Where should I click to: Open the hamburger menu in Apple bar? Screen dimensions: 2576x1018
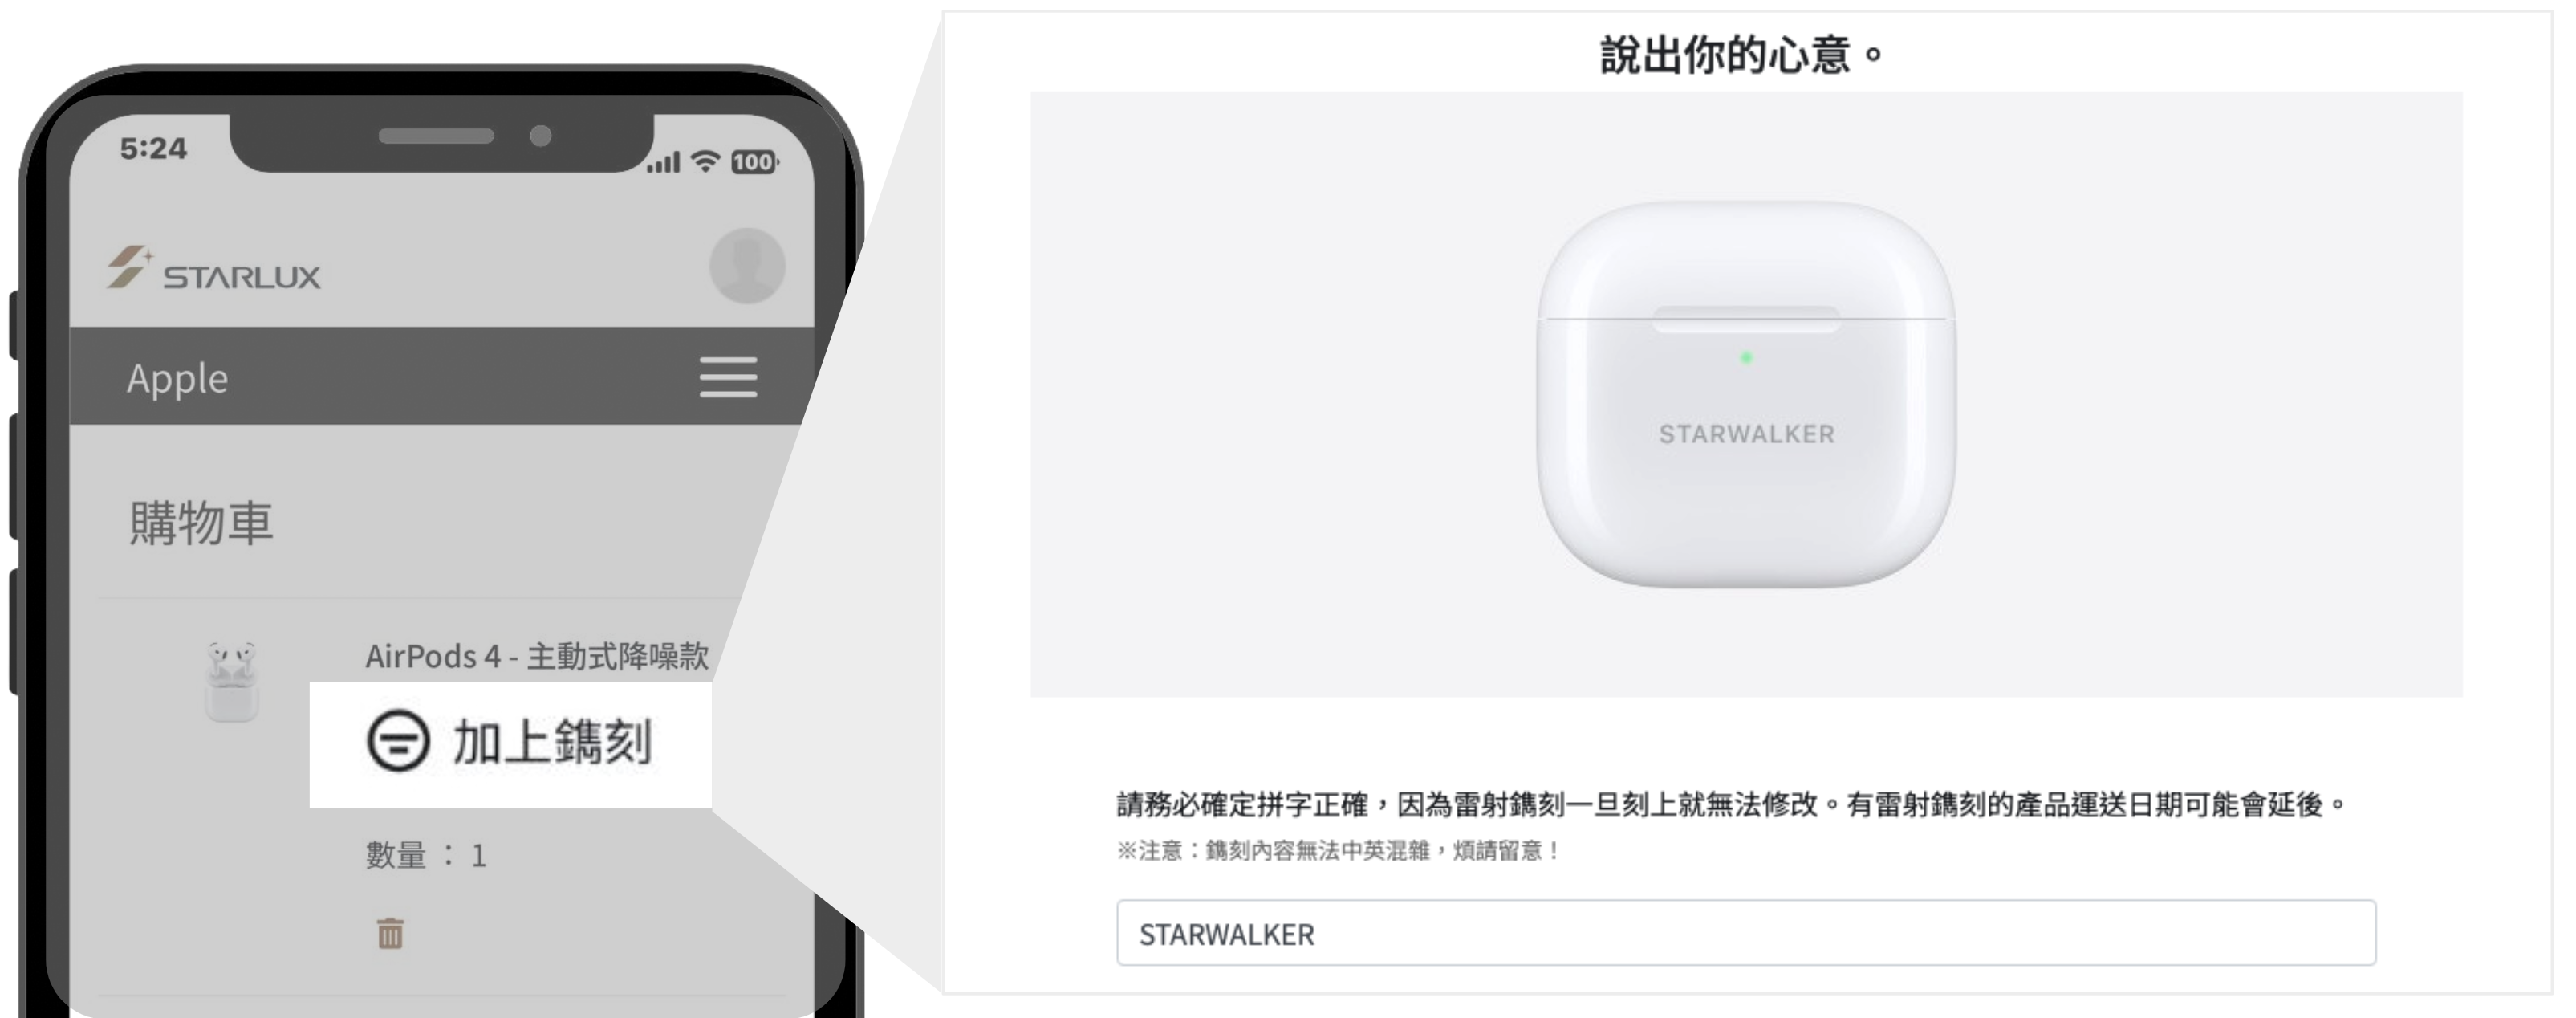(727, 377)
